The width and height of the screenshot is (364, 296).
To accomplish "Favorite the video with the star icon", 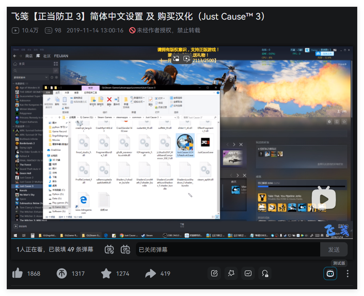I will pos(106,274).
